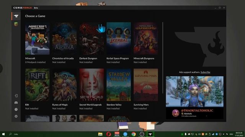Screen dimensions: 245x137
Task: Click the login icon in sidebar
Action: (16, 96)
